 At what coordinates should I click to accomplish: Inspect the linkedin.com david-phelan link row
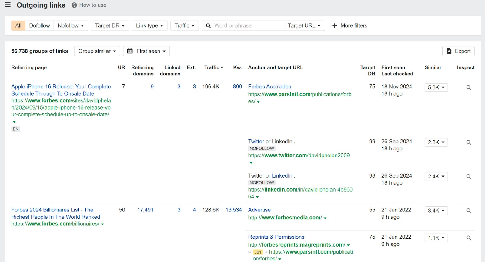click(469, 176)
